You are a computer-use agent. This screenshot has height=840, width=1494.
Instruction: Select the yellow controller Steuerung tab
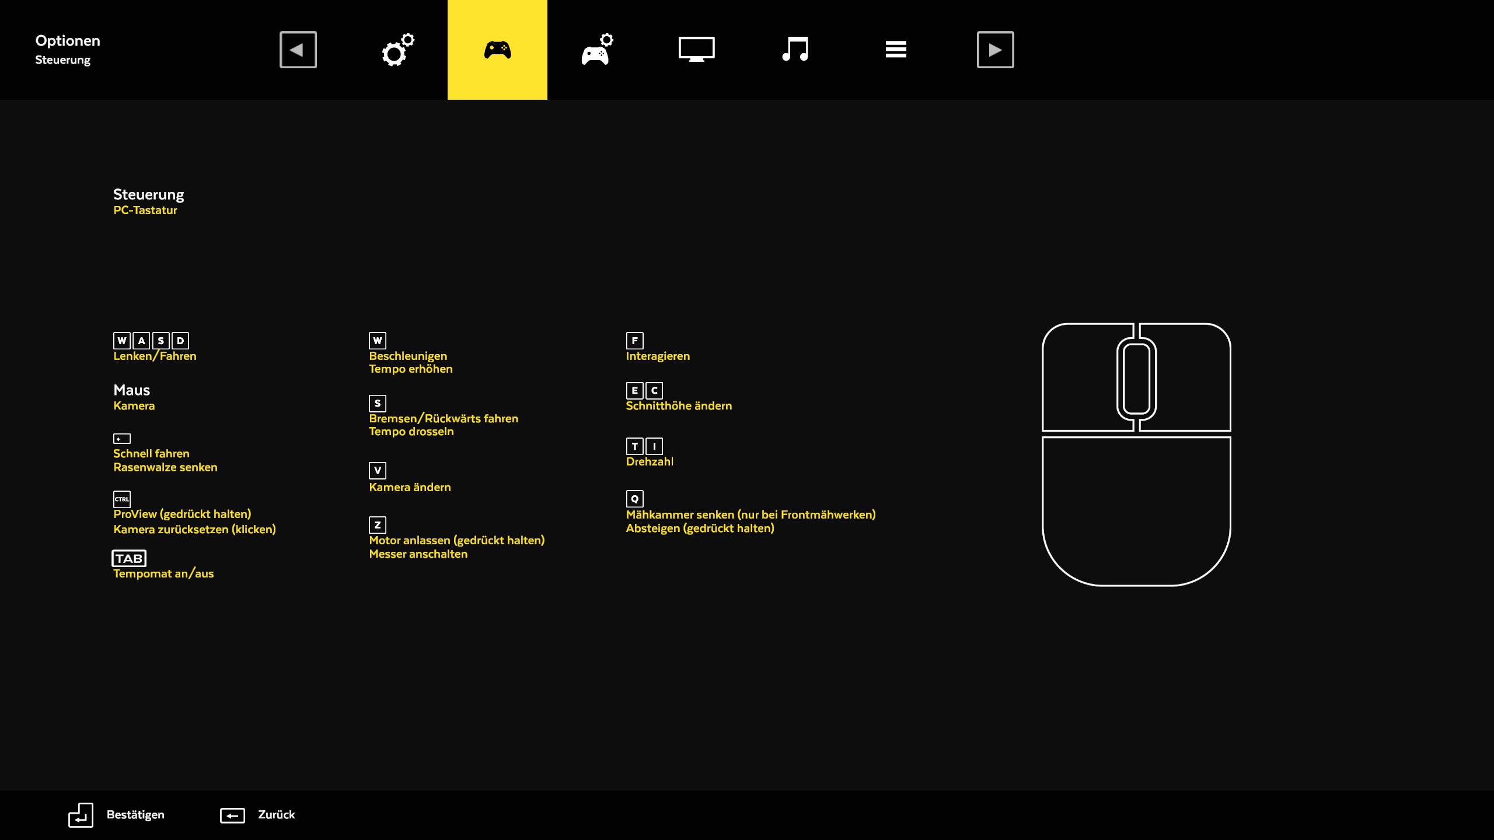pyautogui.click(x=497, y=50)
